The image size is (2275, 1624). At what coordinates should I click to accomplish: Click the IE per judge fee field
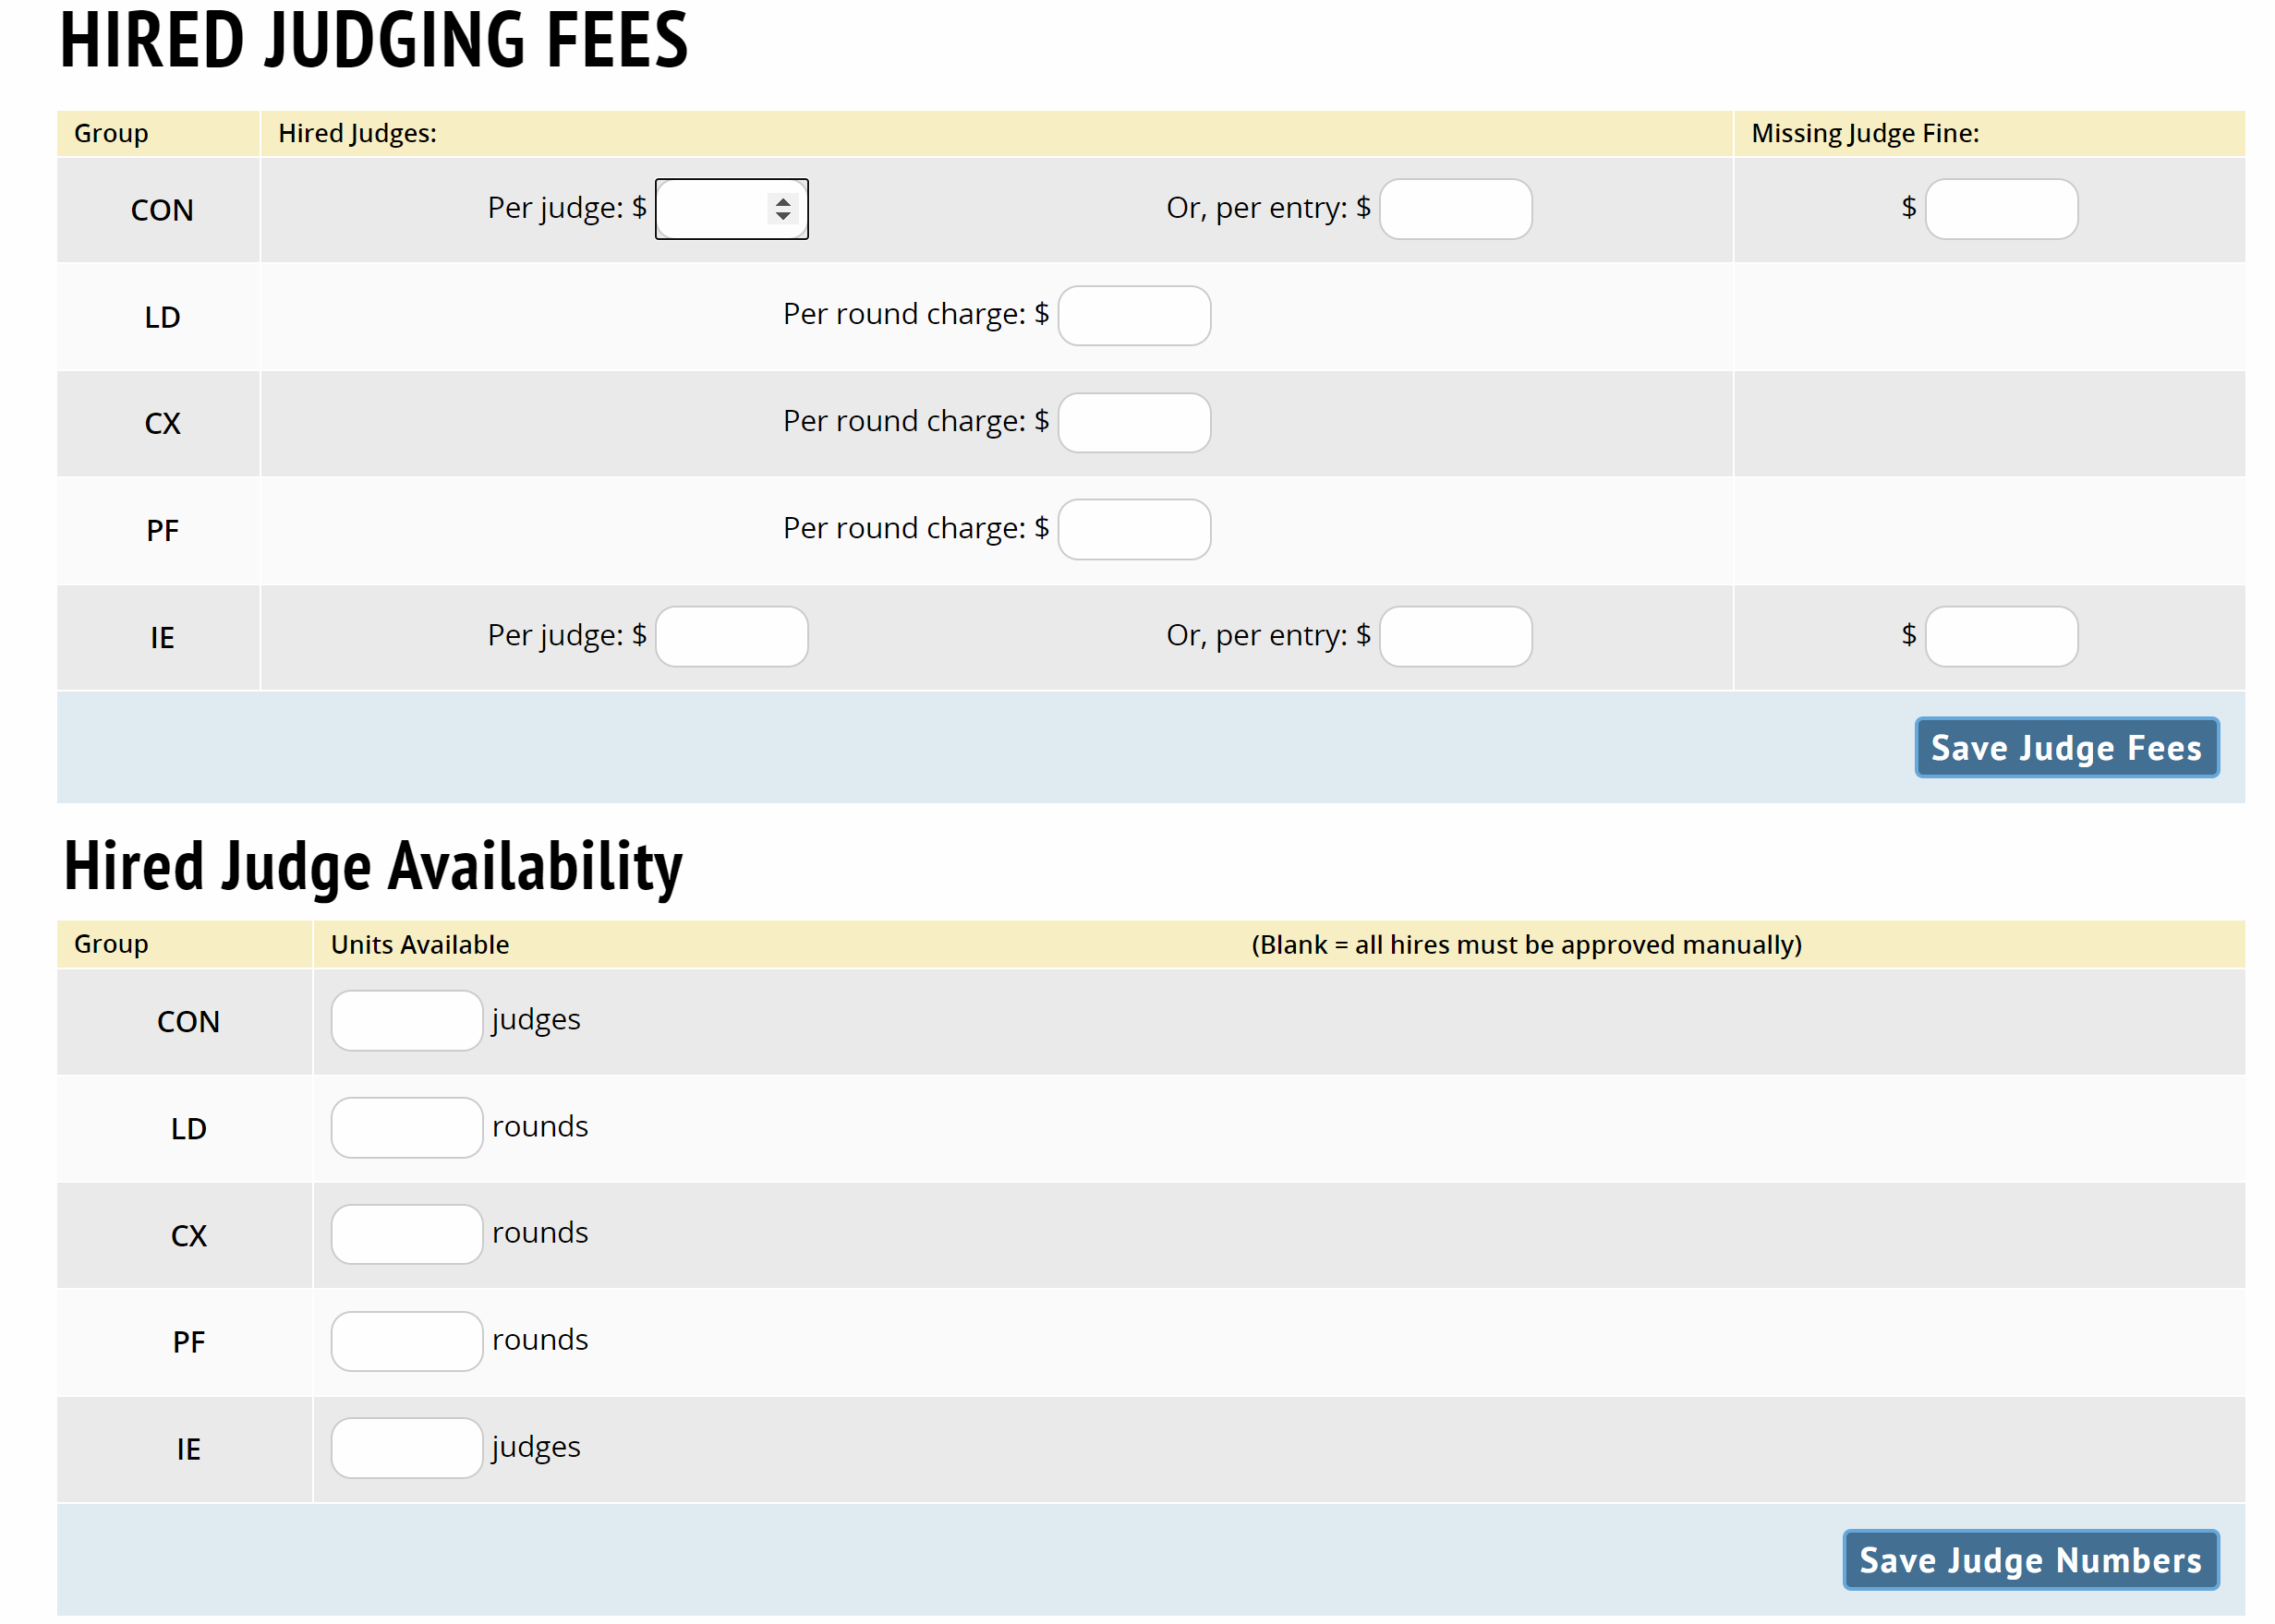coord(732,636)
